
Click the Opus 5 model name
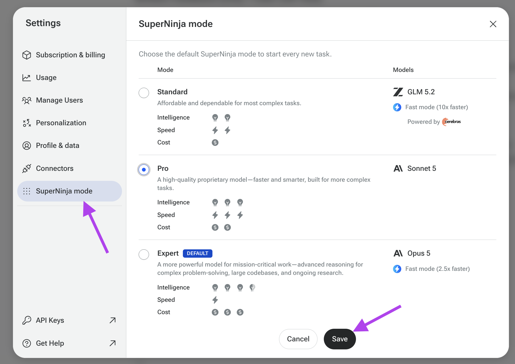pyautogui.click(x=419, y=253)
